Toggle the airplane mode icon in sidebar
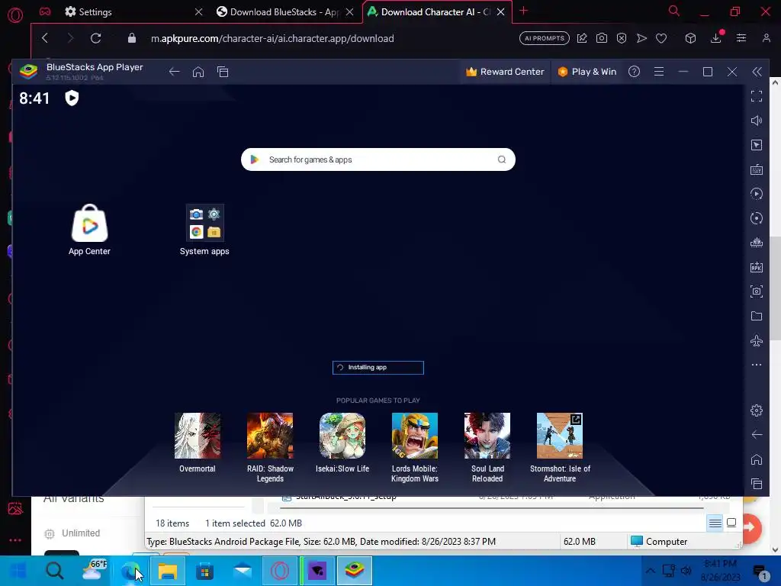Image resolution: width=781 pixels, height=586 pixels. [x=757, y=340]
